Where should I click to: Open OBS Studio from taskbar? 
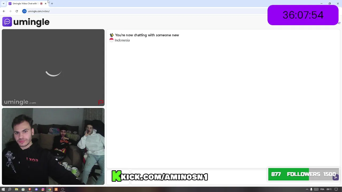63,189
